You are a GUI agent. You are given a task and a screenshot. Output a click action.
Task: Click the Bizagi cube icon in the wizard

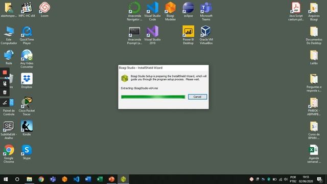point(125,78)
